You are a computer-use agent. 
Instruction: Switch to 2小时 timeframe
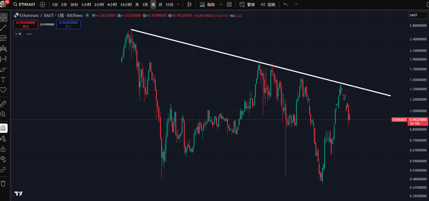pos(99,5)
